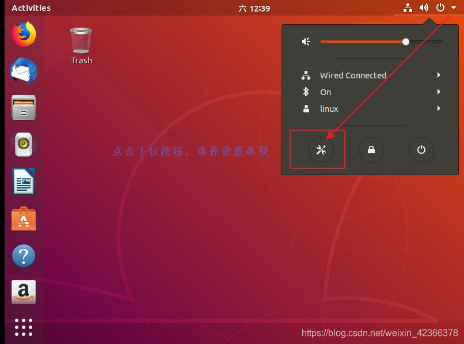The height and width of the screenshot is (344, 464).
Task: Click the "Trash" label on desktop
Action: pyautogui.click(x=82, y=61)
